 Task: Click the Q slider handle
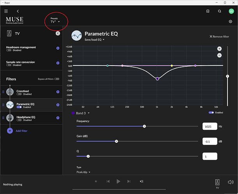click(88, 156)
